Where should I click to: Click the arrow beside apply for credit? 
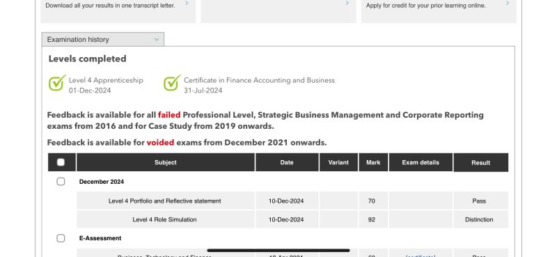[508, 3]
